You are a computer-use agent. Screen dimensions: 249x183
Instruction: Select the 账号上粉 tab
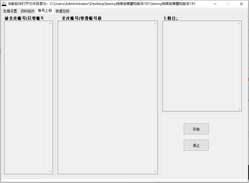pyautogui.click(x=45, y=11)
